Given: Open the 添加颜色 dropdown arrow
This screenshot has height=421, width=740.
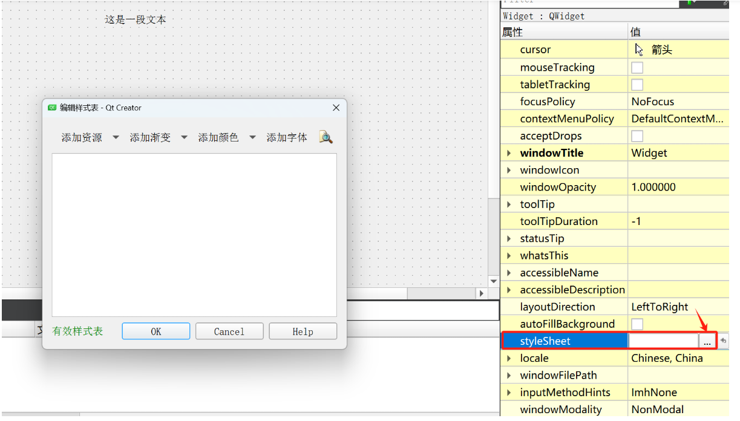Looking at the screenshot, I should (x=252, y=138).
